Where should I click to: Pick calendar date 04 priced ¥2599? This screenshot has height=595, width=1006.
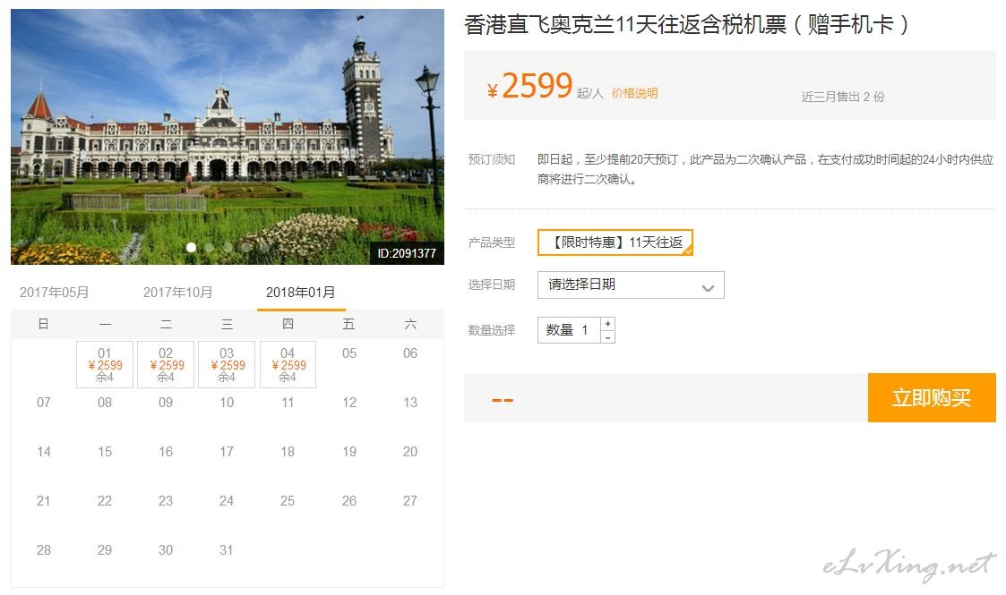[288, 364]
